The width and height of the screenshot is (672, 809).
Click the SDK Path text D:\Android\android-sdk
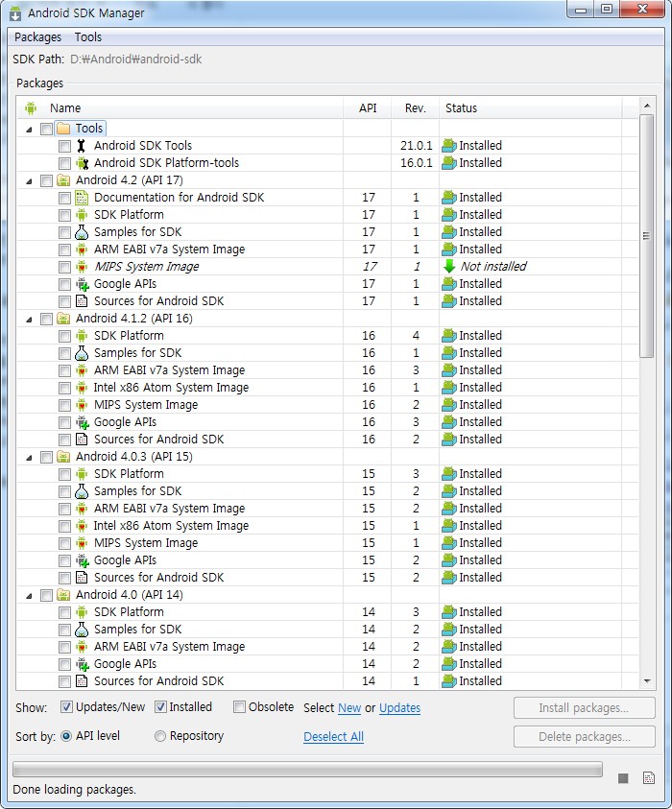(x=135, y=59)
